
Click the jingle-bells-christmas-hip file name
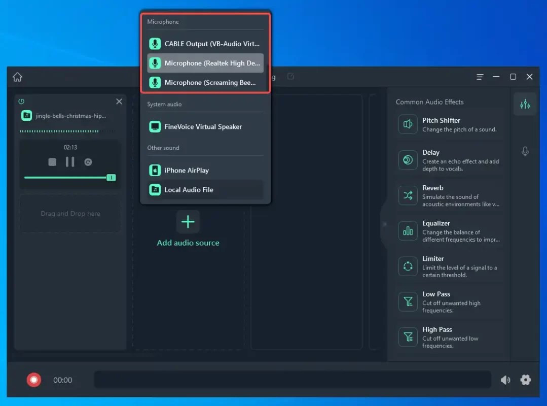point(71,116)
